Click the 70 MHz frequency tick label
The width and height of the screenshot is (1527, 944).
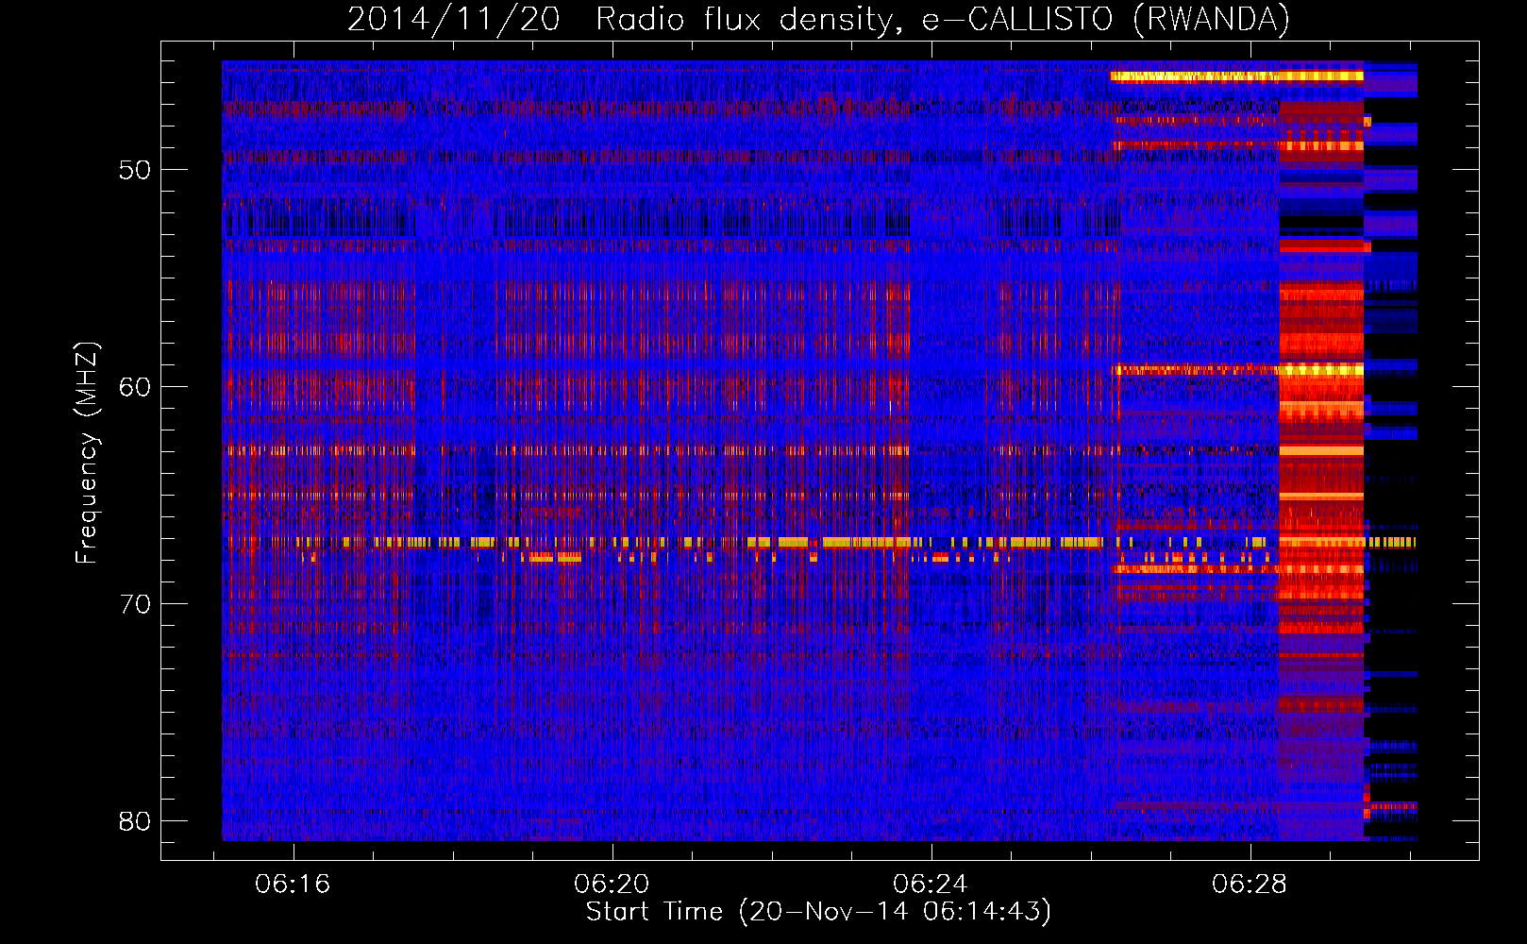pos(135,604)
